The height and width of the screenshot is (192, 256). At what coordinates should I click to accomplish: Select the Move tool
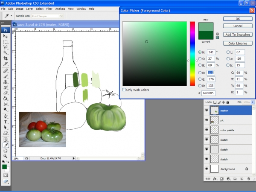[x=6, y=36]
